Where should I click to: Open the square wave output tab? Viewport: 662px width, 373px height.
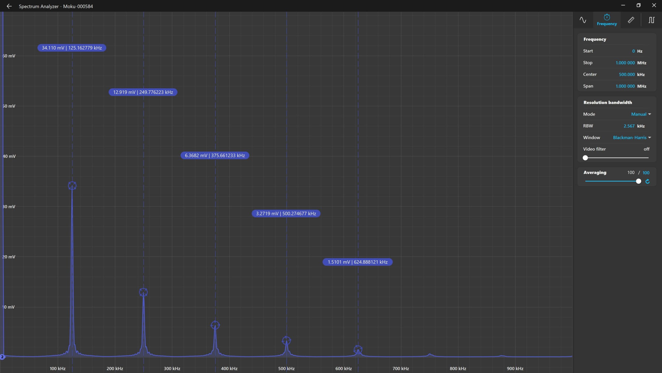[651, 20]
